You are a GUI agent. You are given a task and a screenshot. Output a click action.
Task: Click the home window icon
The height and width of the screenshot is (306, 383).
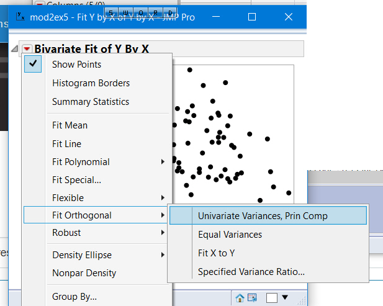point(240,298)
